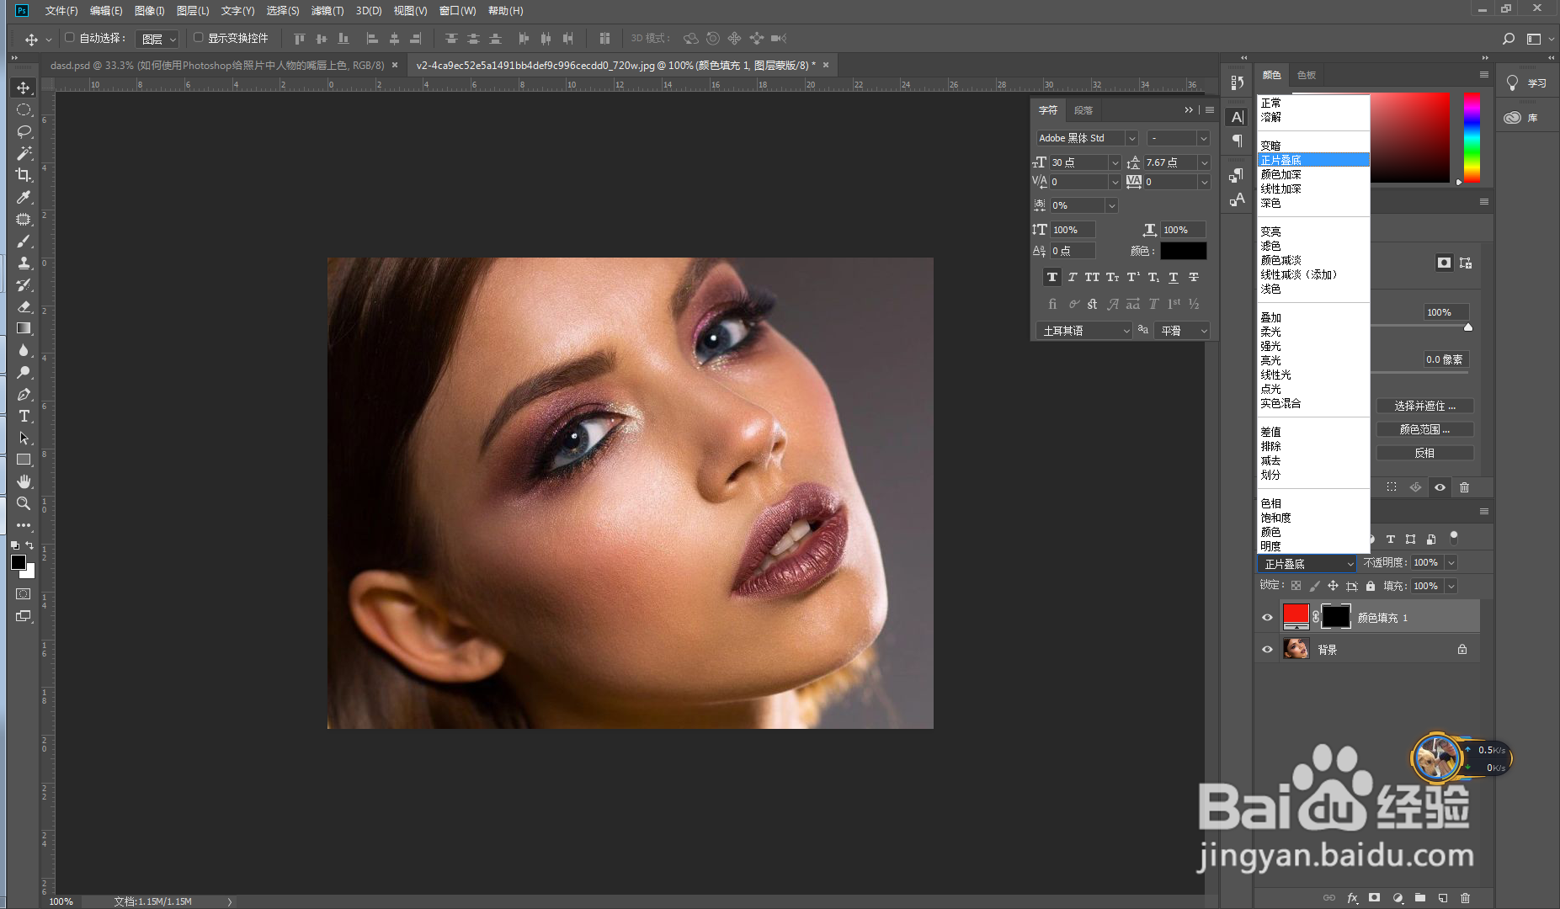Viewport: 1560px width, 909px height.
Task: Hide the 颜色填充 1 layer
Action: coord(1267,616)
